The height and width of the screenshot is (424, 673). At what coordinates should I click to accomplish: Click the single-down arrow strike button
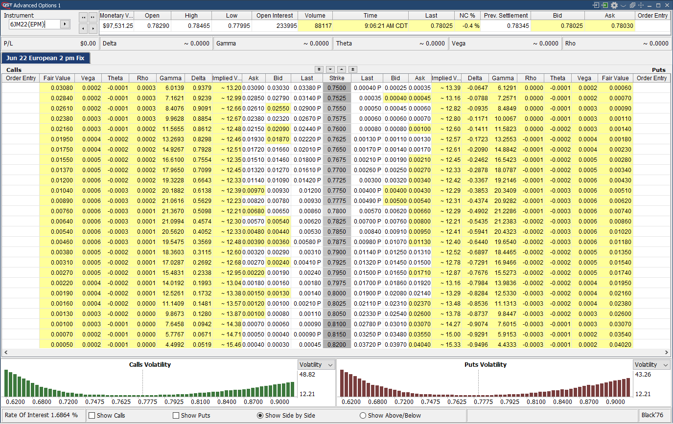330,69
